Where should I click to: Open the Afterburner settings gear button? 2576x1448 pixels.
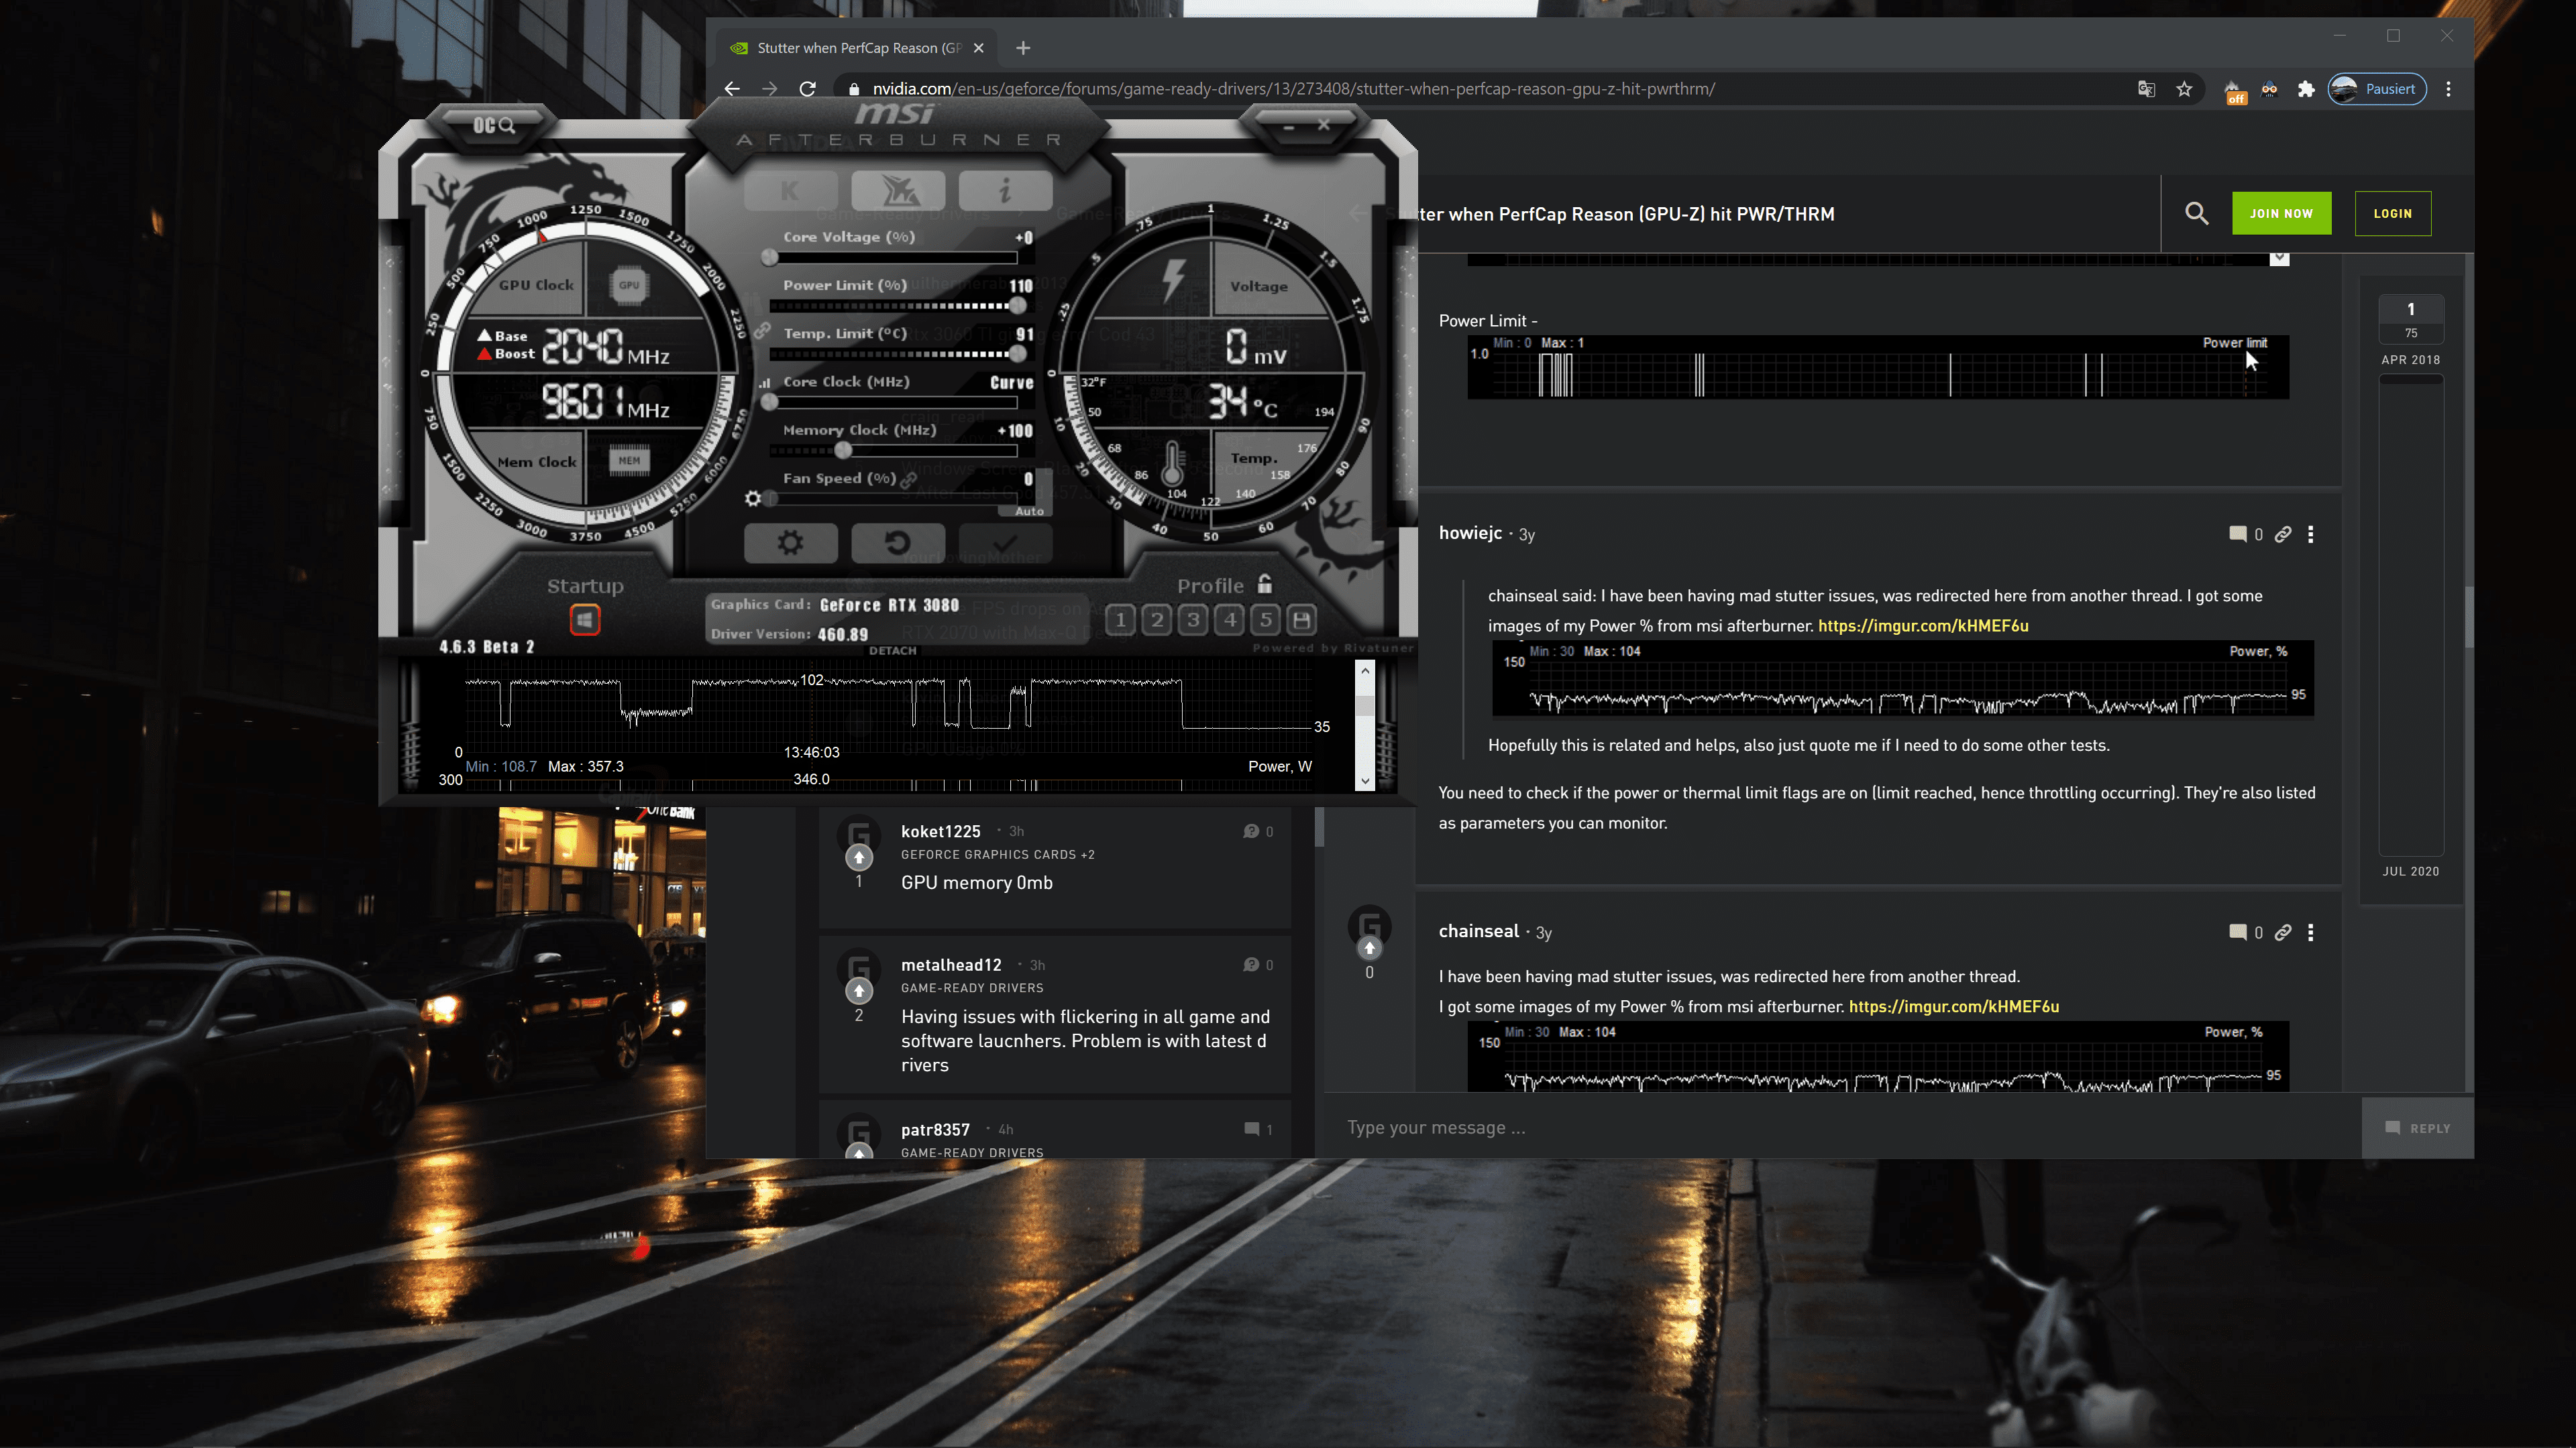point(790,542)
